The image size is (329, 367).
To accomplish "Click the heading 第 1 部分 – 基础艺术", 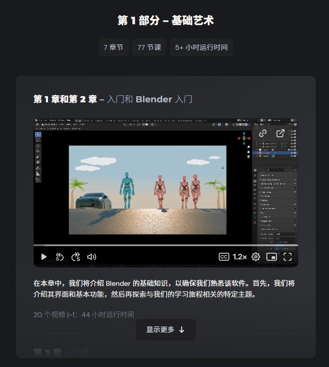I will click(166, 20).
